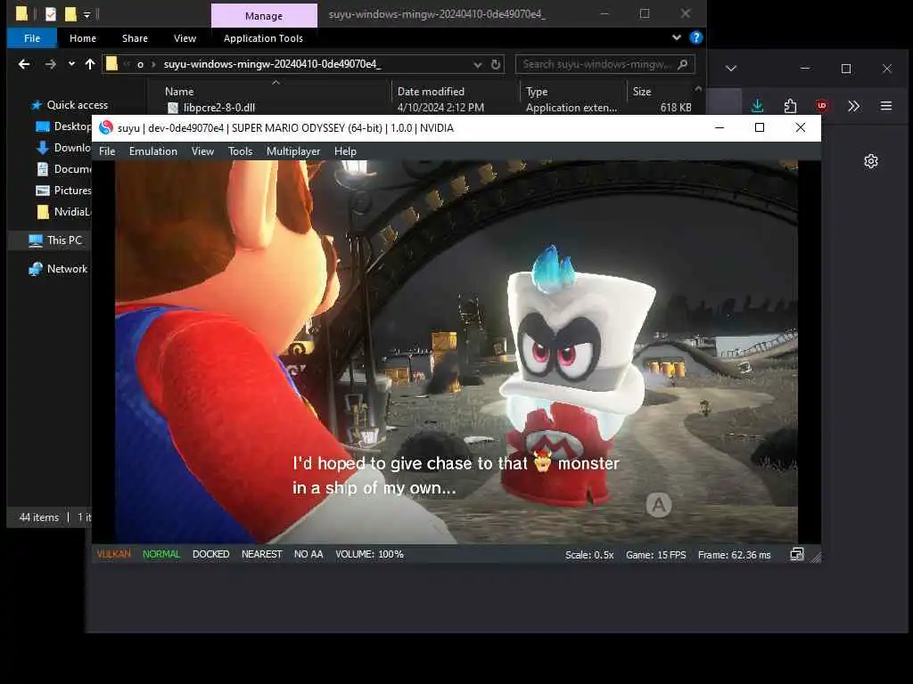The height and width of the screenshot is (684, 913).
Task: Open the Help menu in suyu
Action: 345,151
